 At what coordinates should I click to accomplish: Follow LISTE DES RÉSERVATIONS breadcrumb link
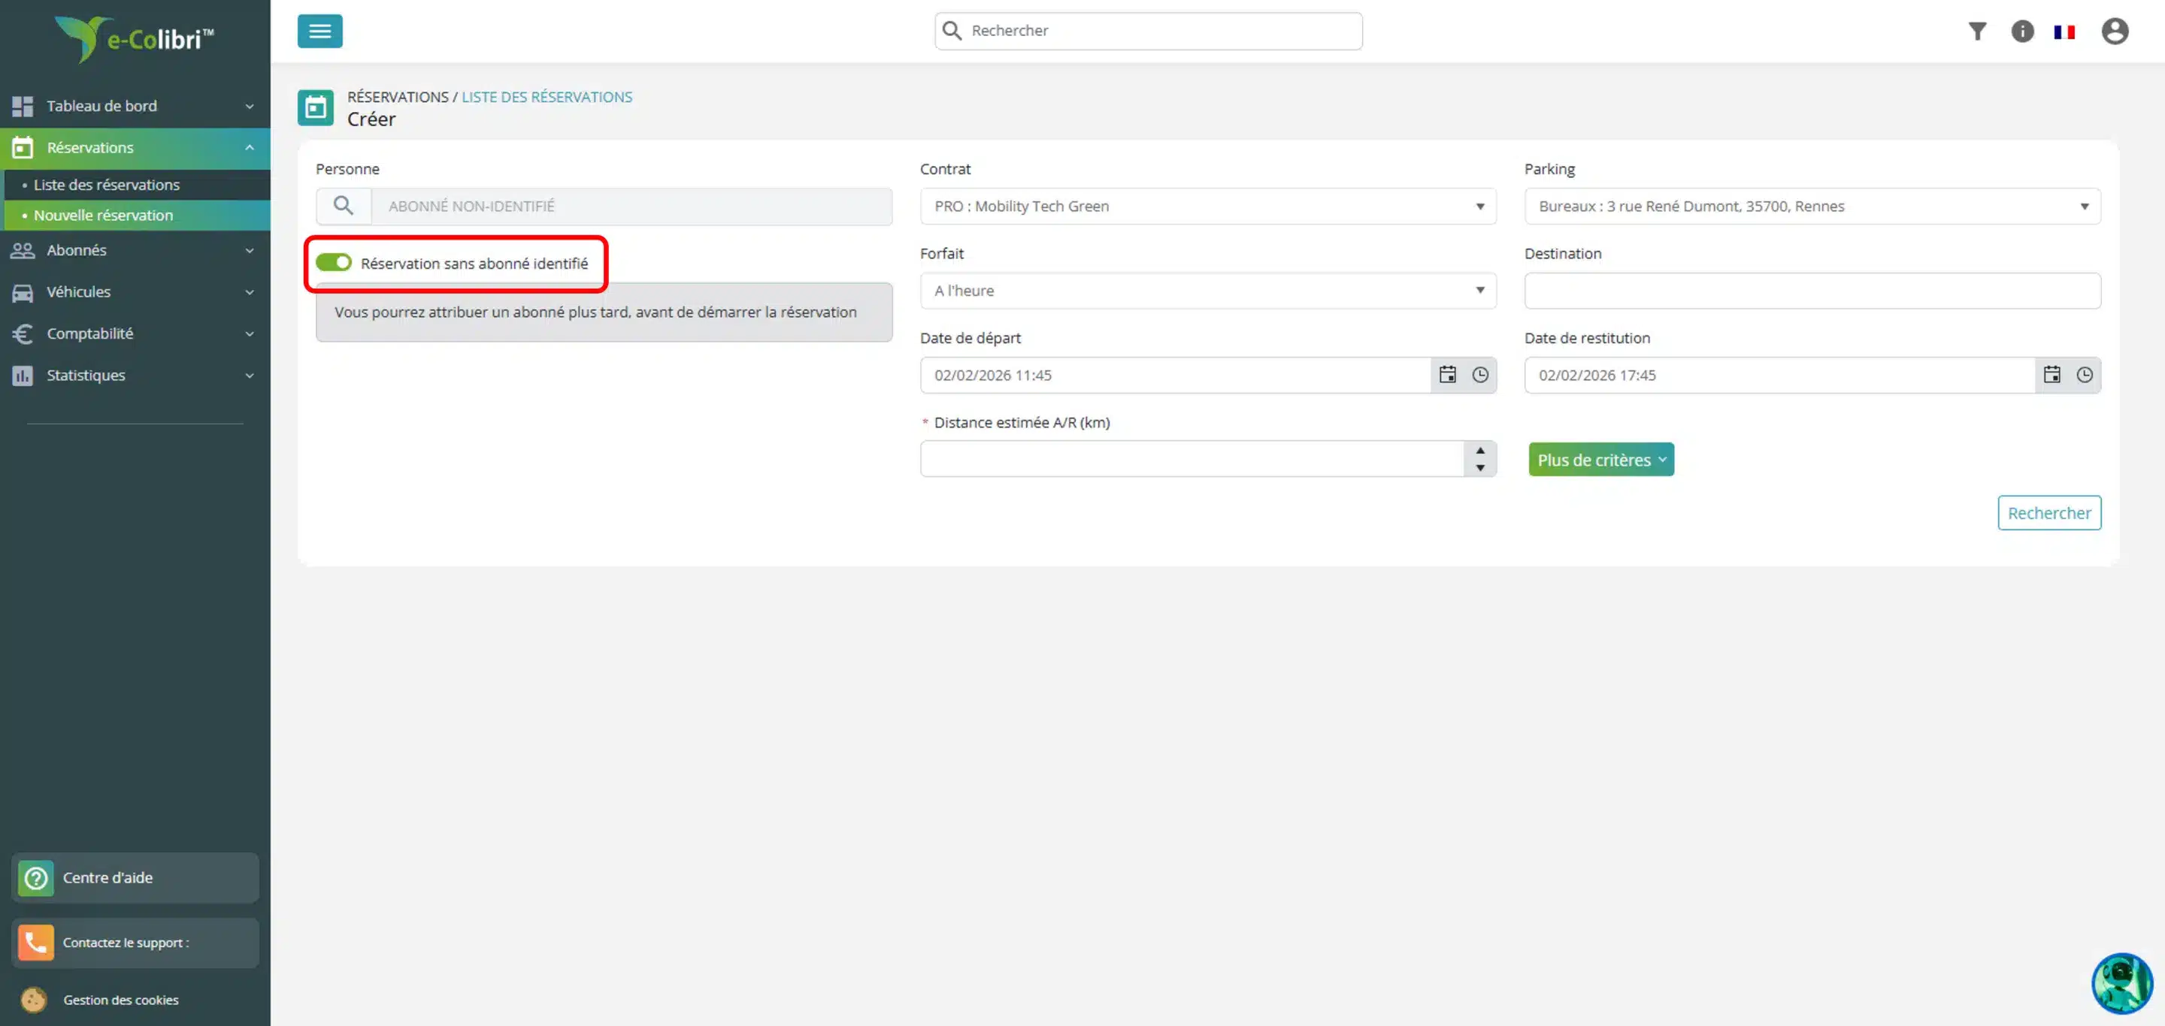[547, 97]
